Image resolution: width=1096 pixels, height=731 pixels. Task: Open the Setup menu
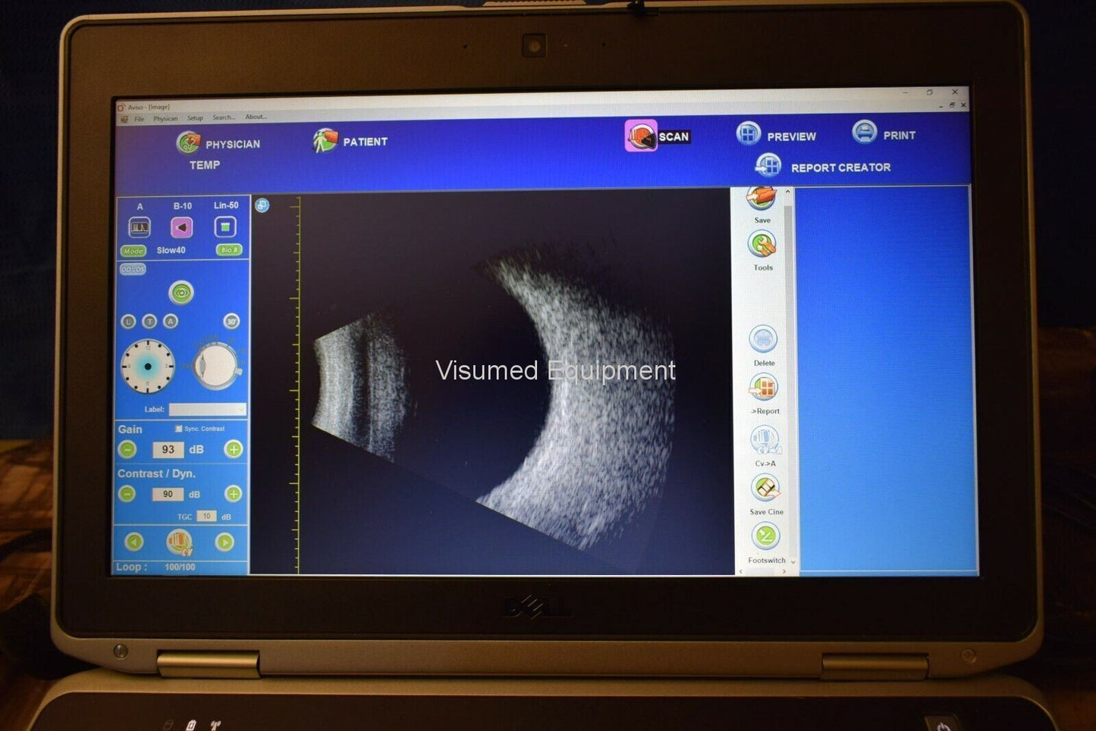click(195, 118)
